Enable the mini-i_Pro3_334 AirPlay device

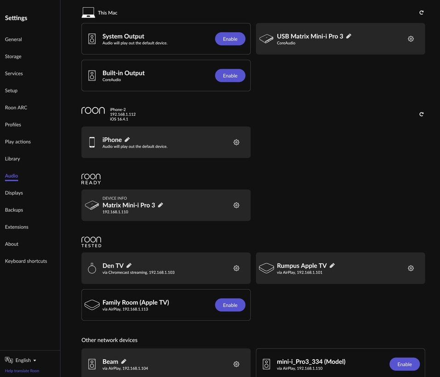click(404, 364)
